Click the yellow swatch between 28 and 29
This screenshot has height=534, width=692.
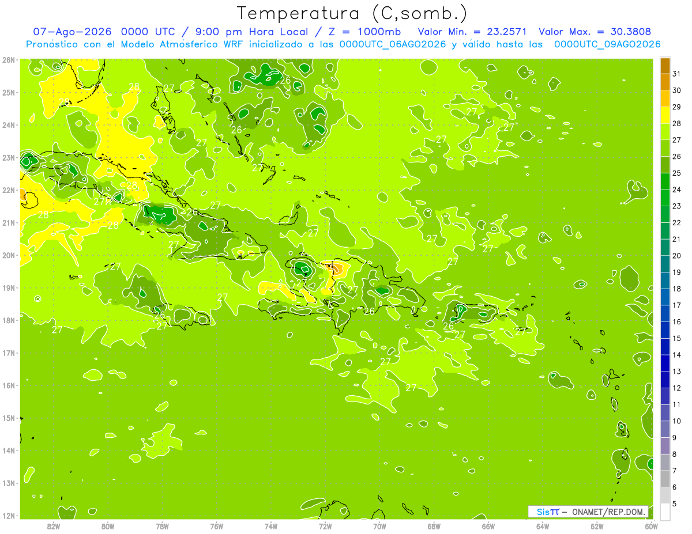[665, 115]
